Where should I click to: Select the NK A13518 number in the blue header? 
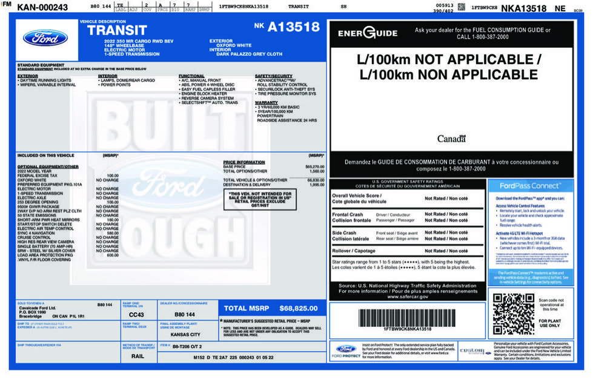(287, 27)
